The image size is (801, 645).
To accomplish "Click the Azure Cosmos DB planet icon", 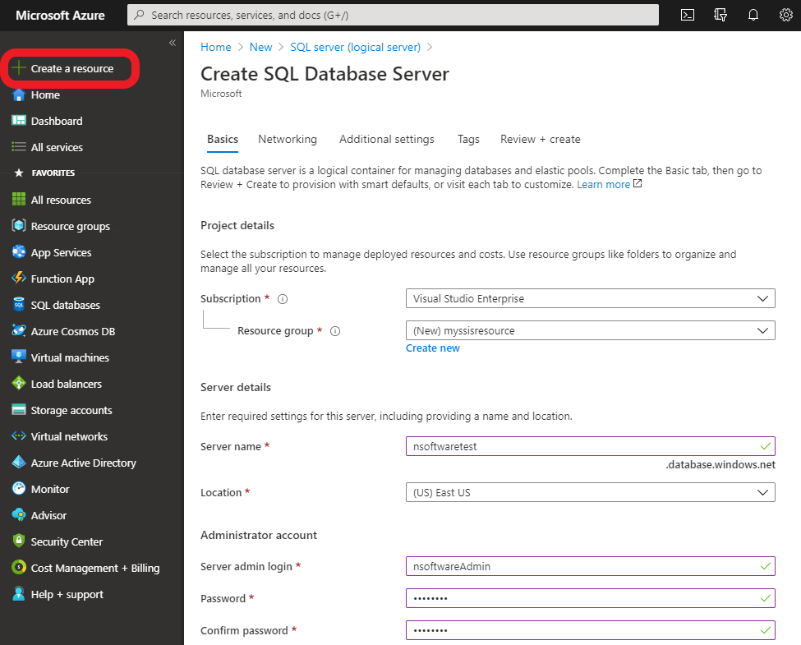I will (18, 330).
